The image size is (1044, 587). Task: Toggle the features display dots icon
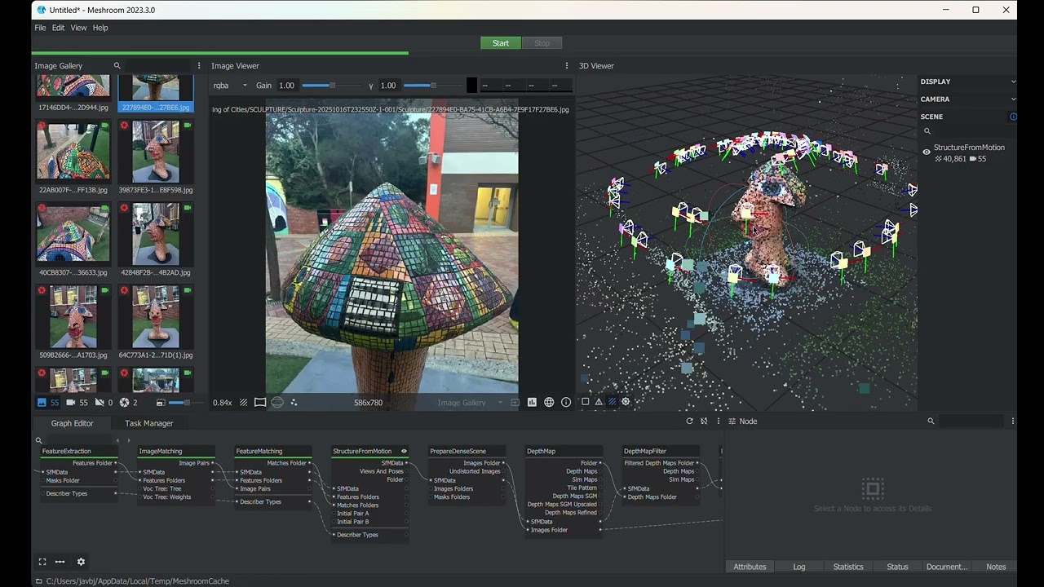tap(294, 403)
